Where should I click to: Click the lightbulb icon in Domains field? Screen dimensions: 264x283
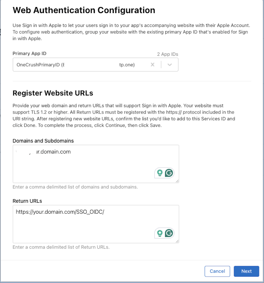pos(160,173)
